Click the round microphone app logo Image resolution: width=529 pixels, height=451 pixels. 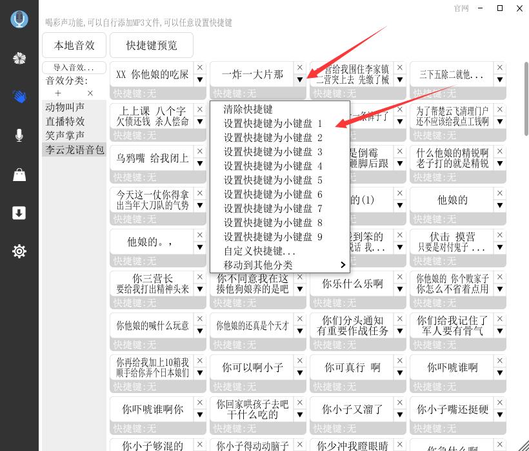point(19,19)
